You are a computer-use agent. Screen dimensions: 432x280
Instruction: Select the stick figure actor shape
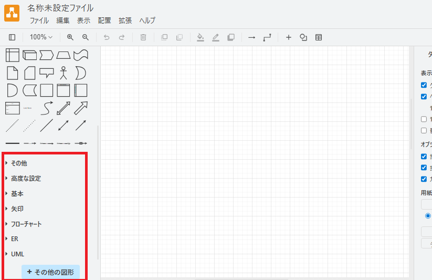click(x=64, y=72)
